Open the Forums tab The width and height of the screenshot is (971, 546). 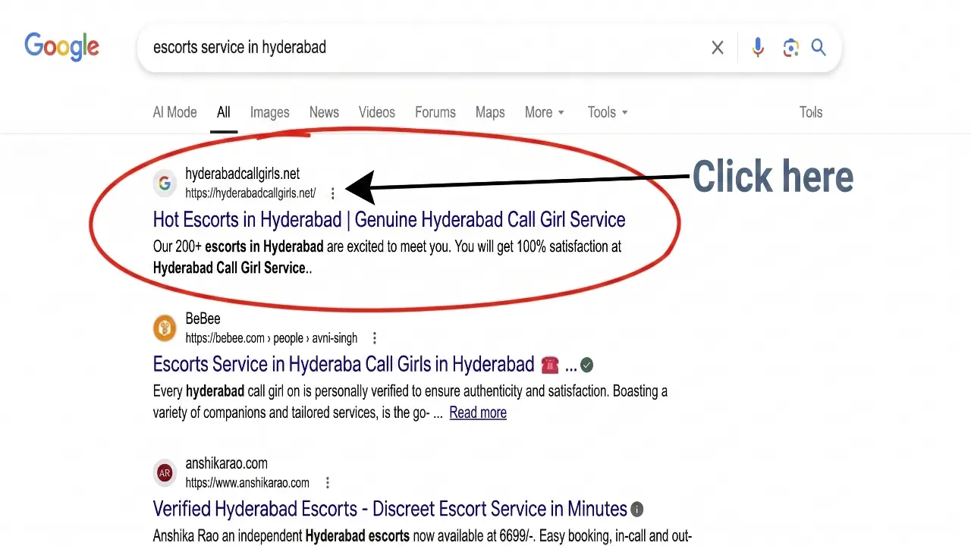click(435, 112)
